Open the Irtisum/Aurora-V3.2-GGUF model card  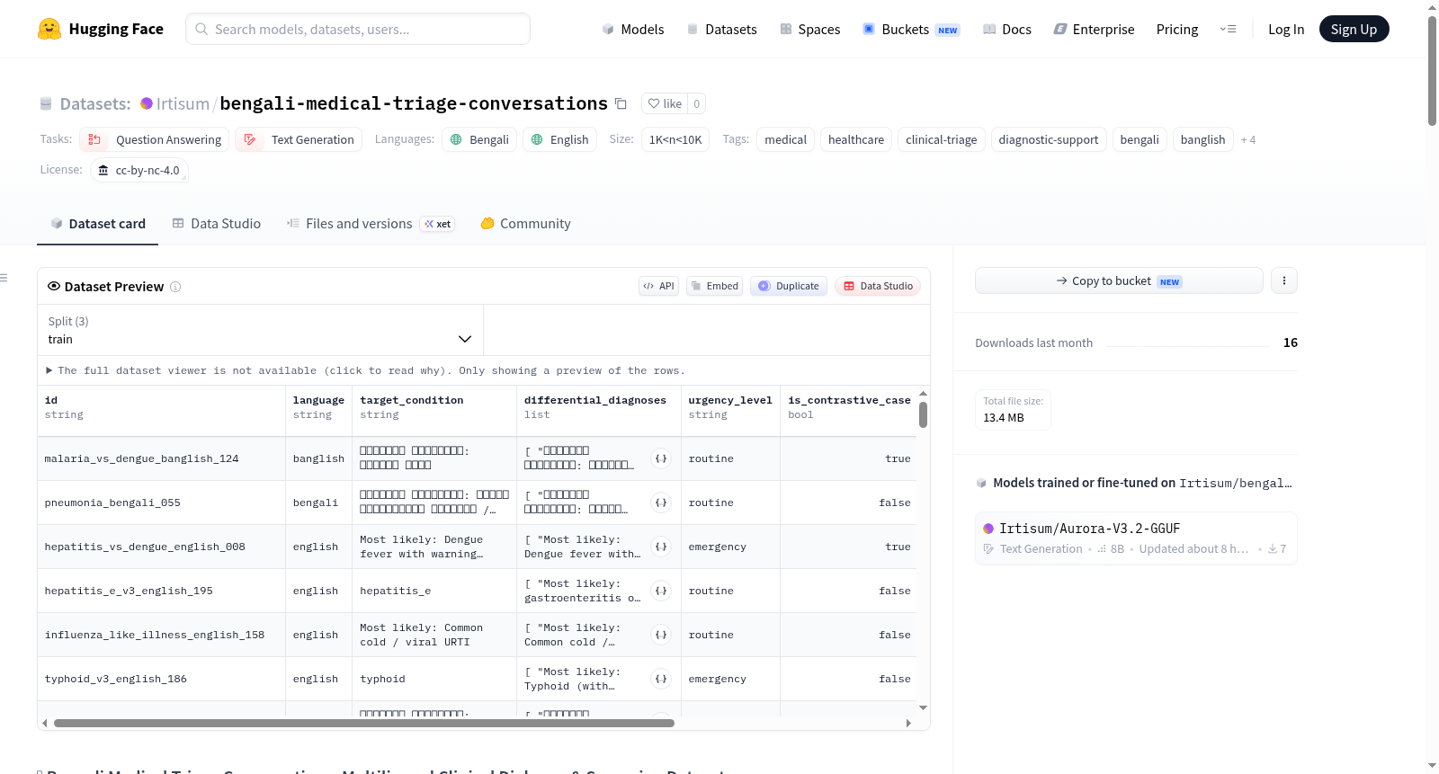pyautogui.click(x=1136, y=538)
